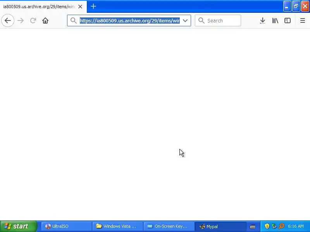310x232 pixels.
Task: Open the home page via house icon
Action: (x=45, y=20)
